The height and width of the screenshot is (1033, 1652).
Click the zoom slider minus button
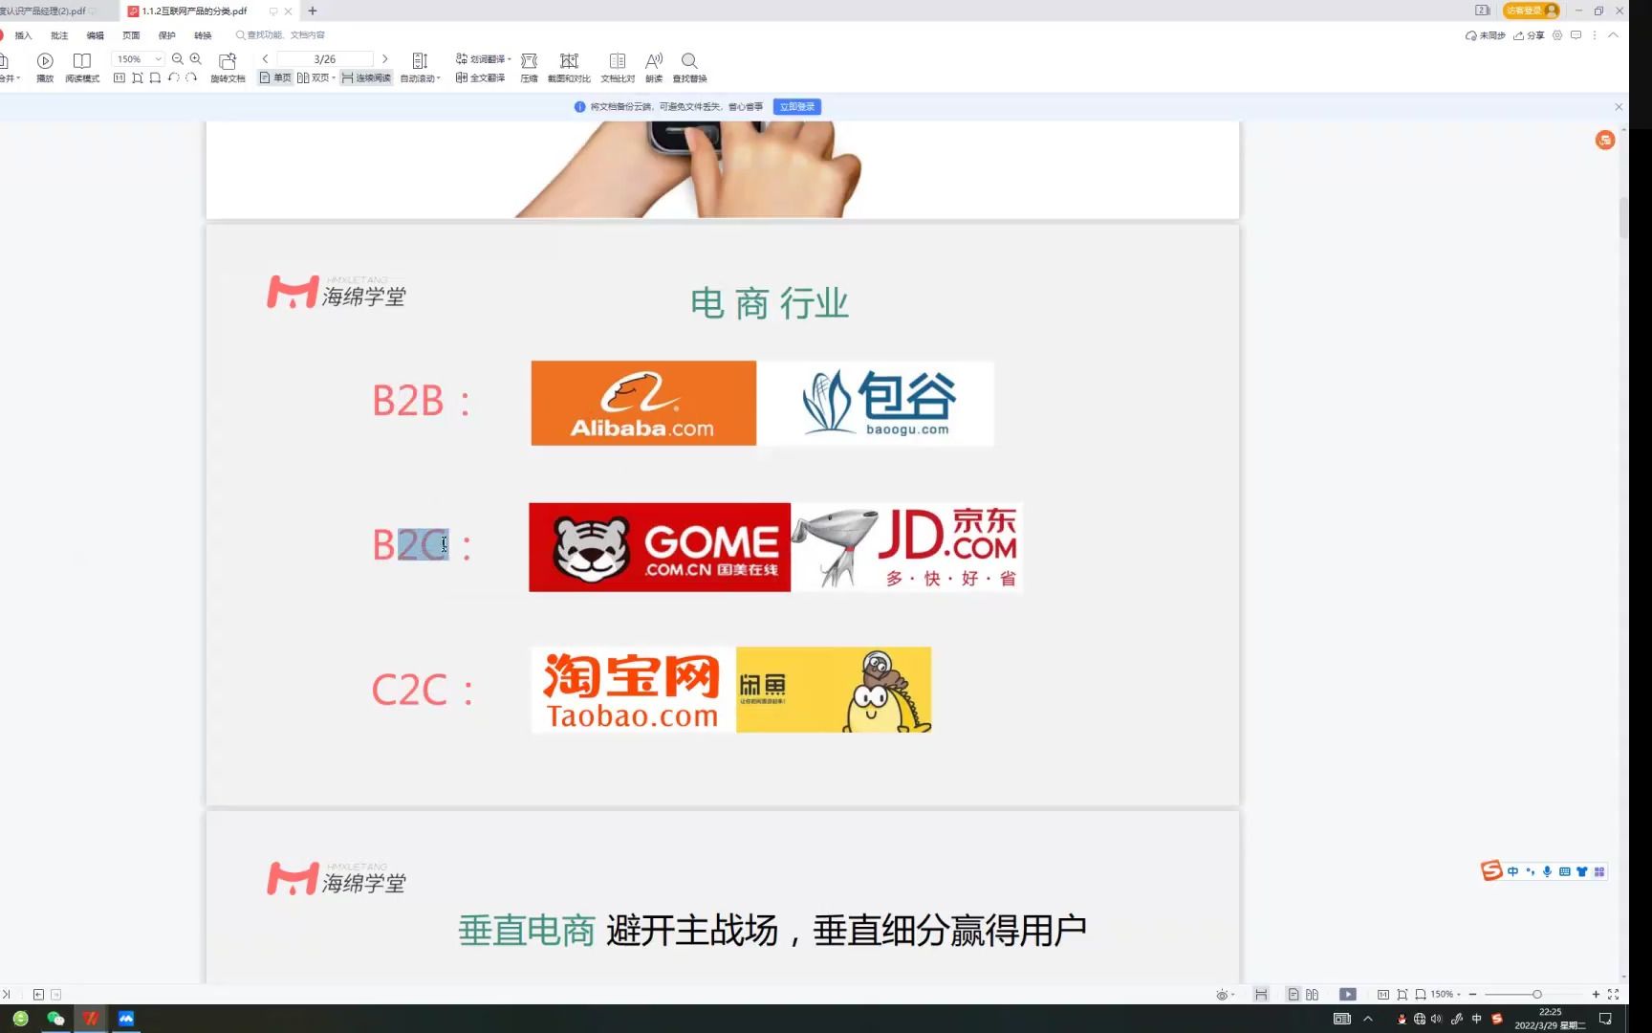[x=1472, y=994]
